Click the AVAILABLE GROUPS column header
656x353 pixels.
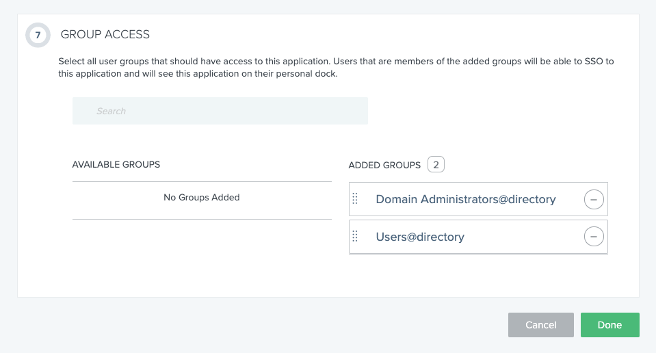tap(116, 165)
